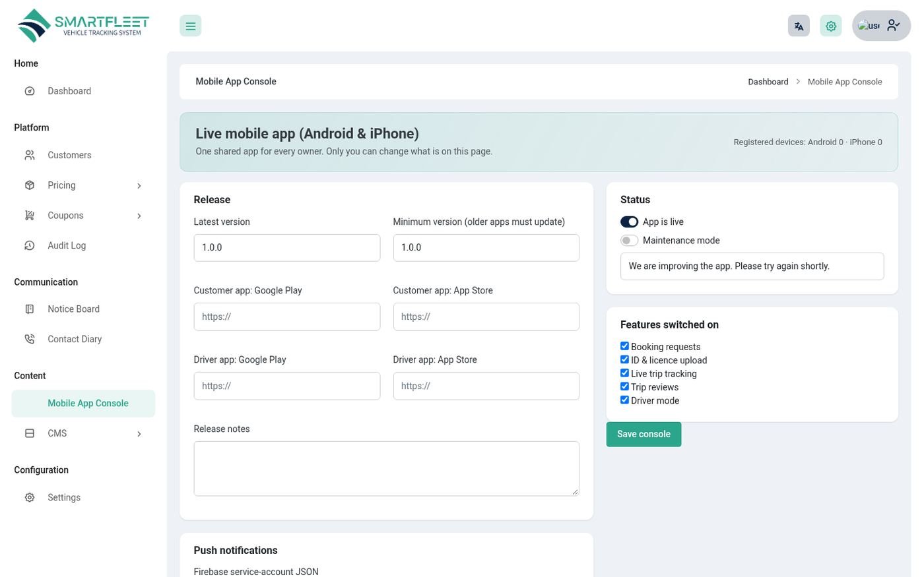Uncheck the Trip reviews checkbox
The height and width of the screenshot is (577, 924).
[x=624, y=386]
